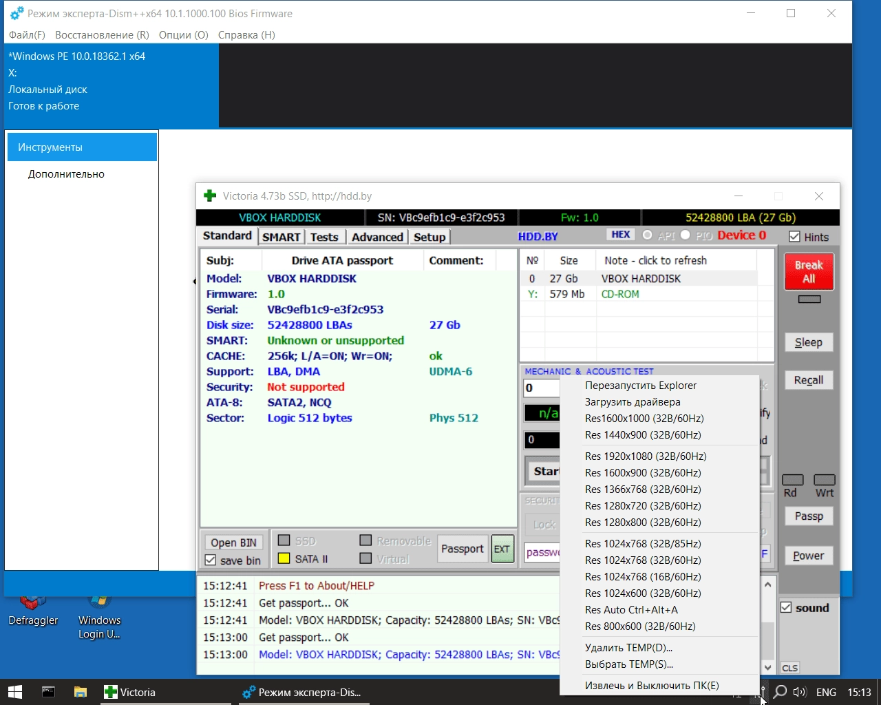The image size is (881, 705).
Task: Click the clock in the system tray
Action: (x=859, y=692)
